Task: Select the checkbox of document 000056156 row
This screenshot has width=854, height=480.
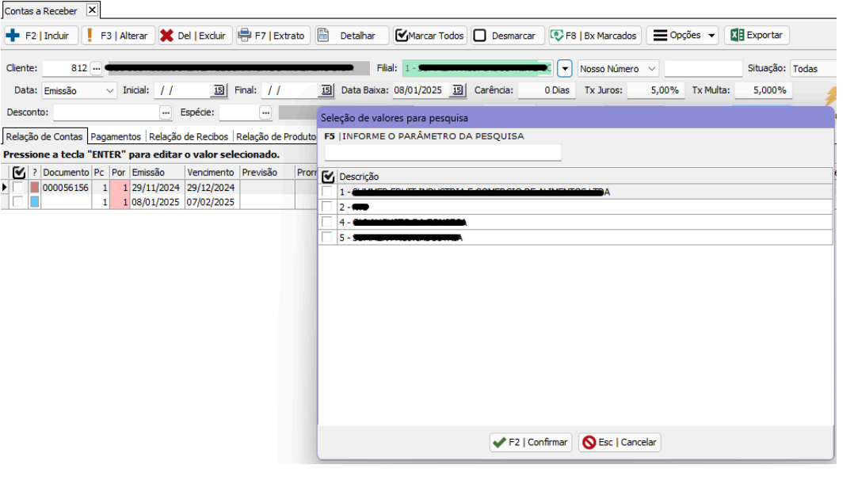Action: pyautogui.click(x=18, y=188)
